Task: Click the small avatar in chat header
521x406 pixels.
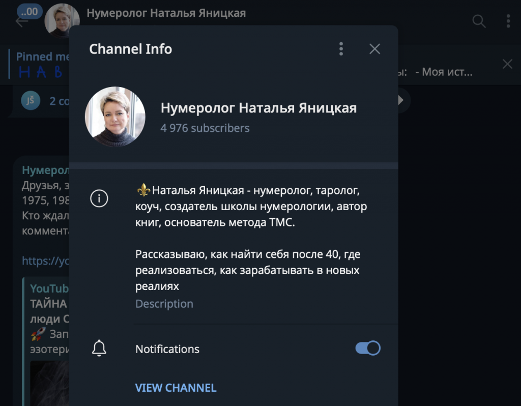Action: pos(62,20)
